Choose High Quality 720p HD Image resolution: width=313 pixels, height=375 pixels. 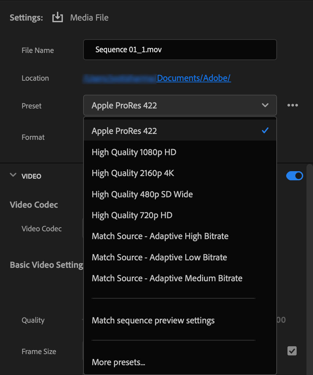[x=132, y=215]
